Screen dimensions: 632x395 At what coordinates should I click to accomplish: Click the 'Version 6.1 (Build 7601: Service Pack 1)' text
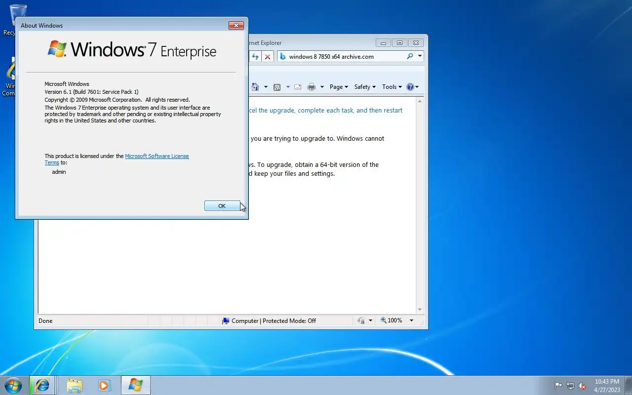(91, 92)
